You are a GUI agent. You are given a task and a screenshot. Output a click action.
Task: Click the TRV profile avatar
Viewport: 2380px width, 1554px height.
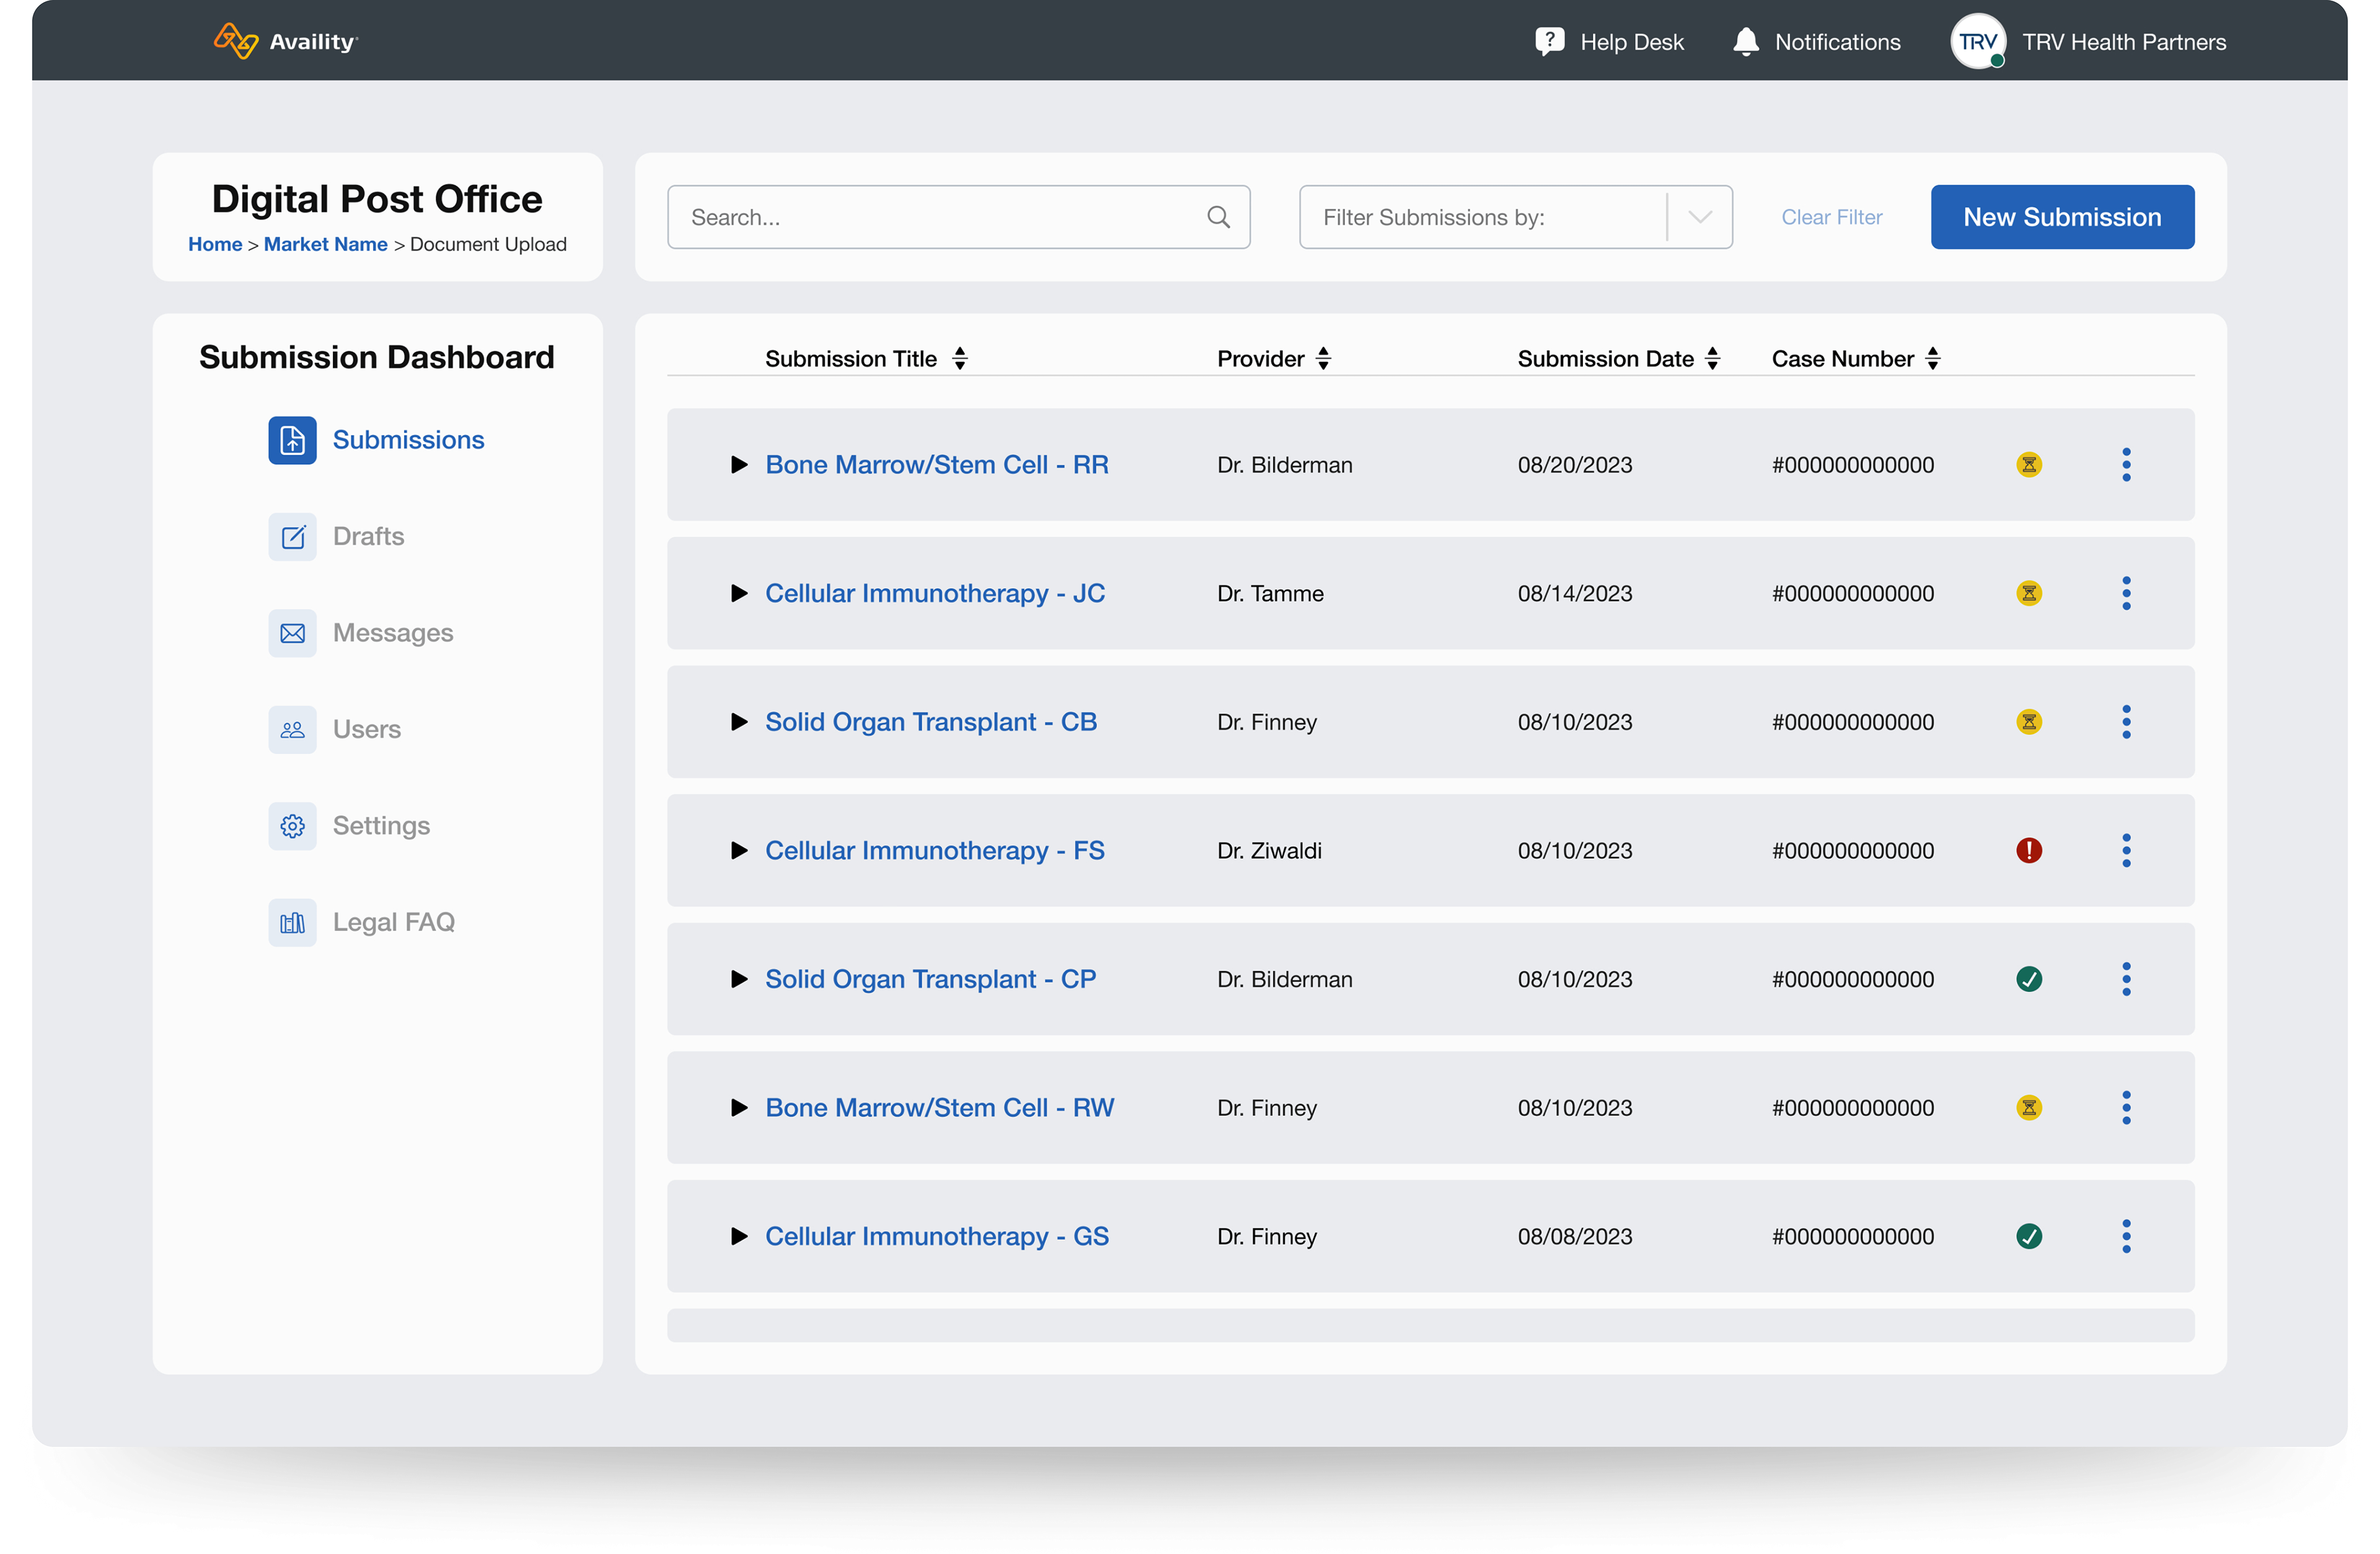1977,41
